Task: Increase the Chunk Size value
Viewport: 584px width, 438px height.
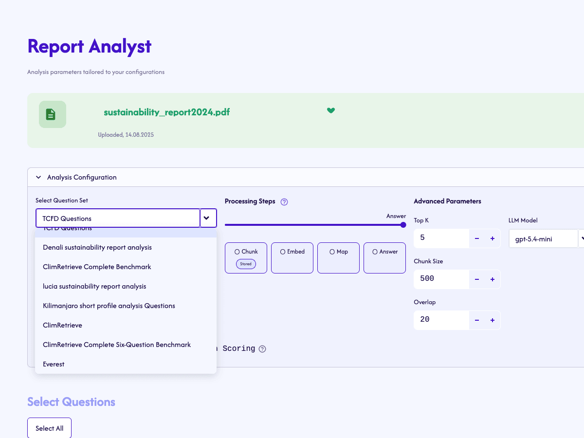Action: click(493, 279)
